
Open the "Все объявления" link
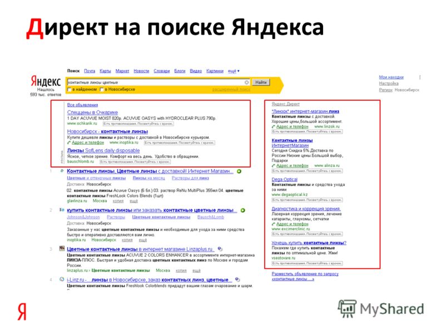82,105
